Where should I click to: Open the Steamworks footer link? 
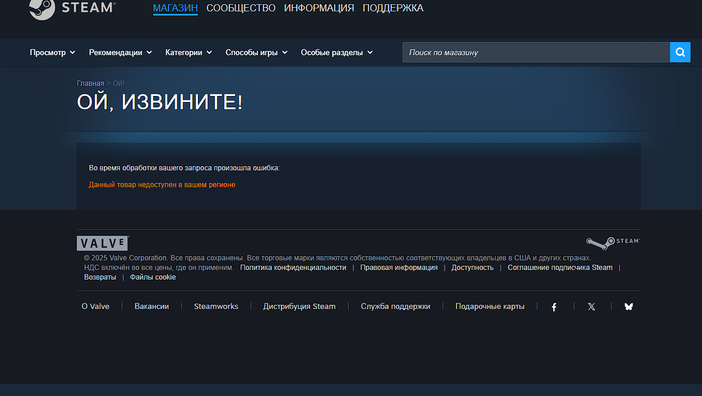point(216,307)
